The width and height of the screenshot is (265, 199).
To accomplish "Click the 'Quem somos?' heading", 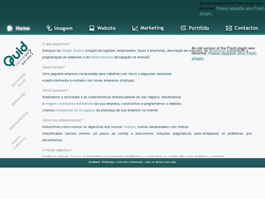I will [54, 67].
